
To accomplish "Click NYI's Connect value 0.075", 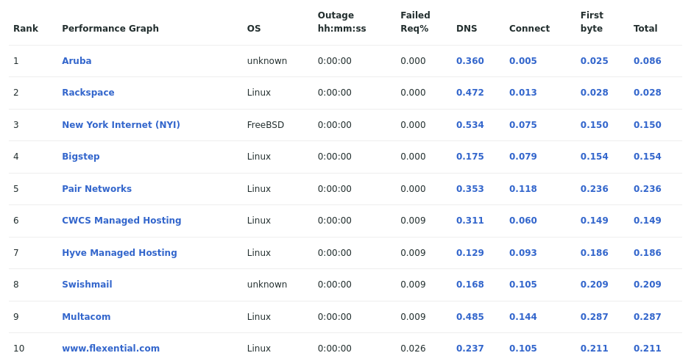I will tap(523, 124).
